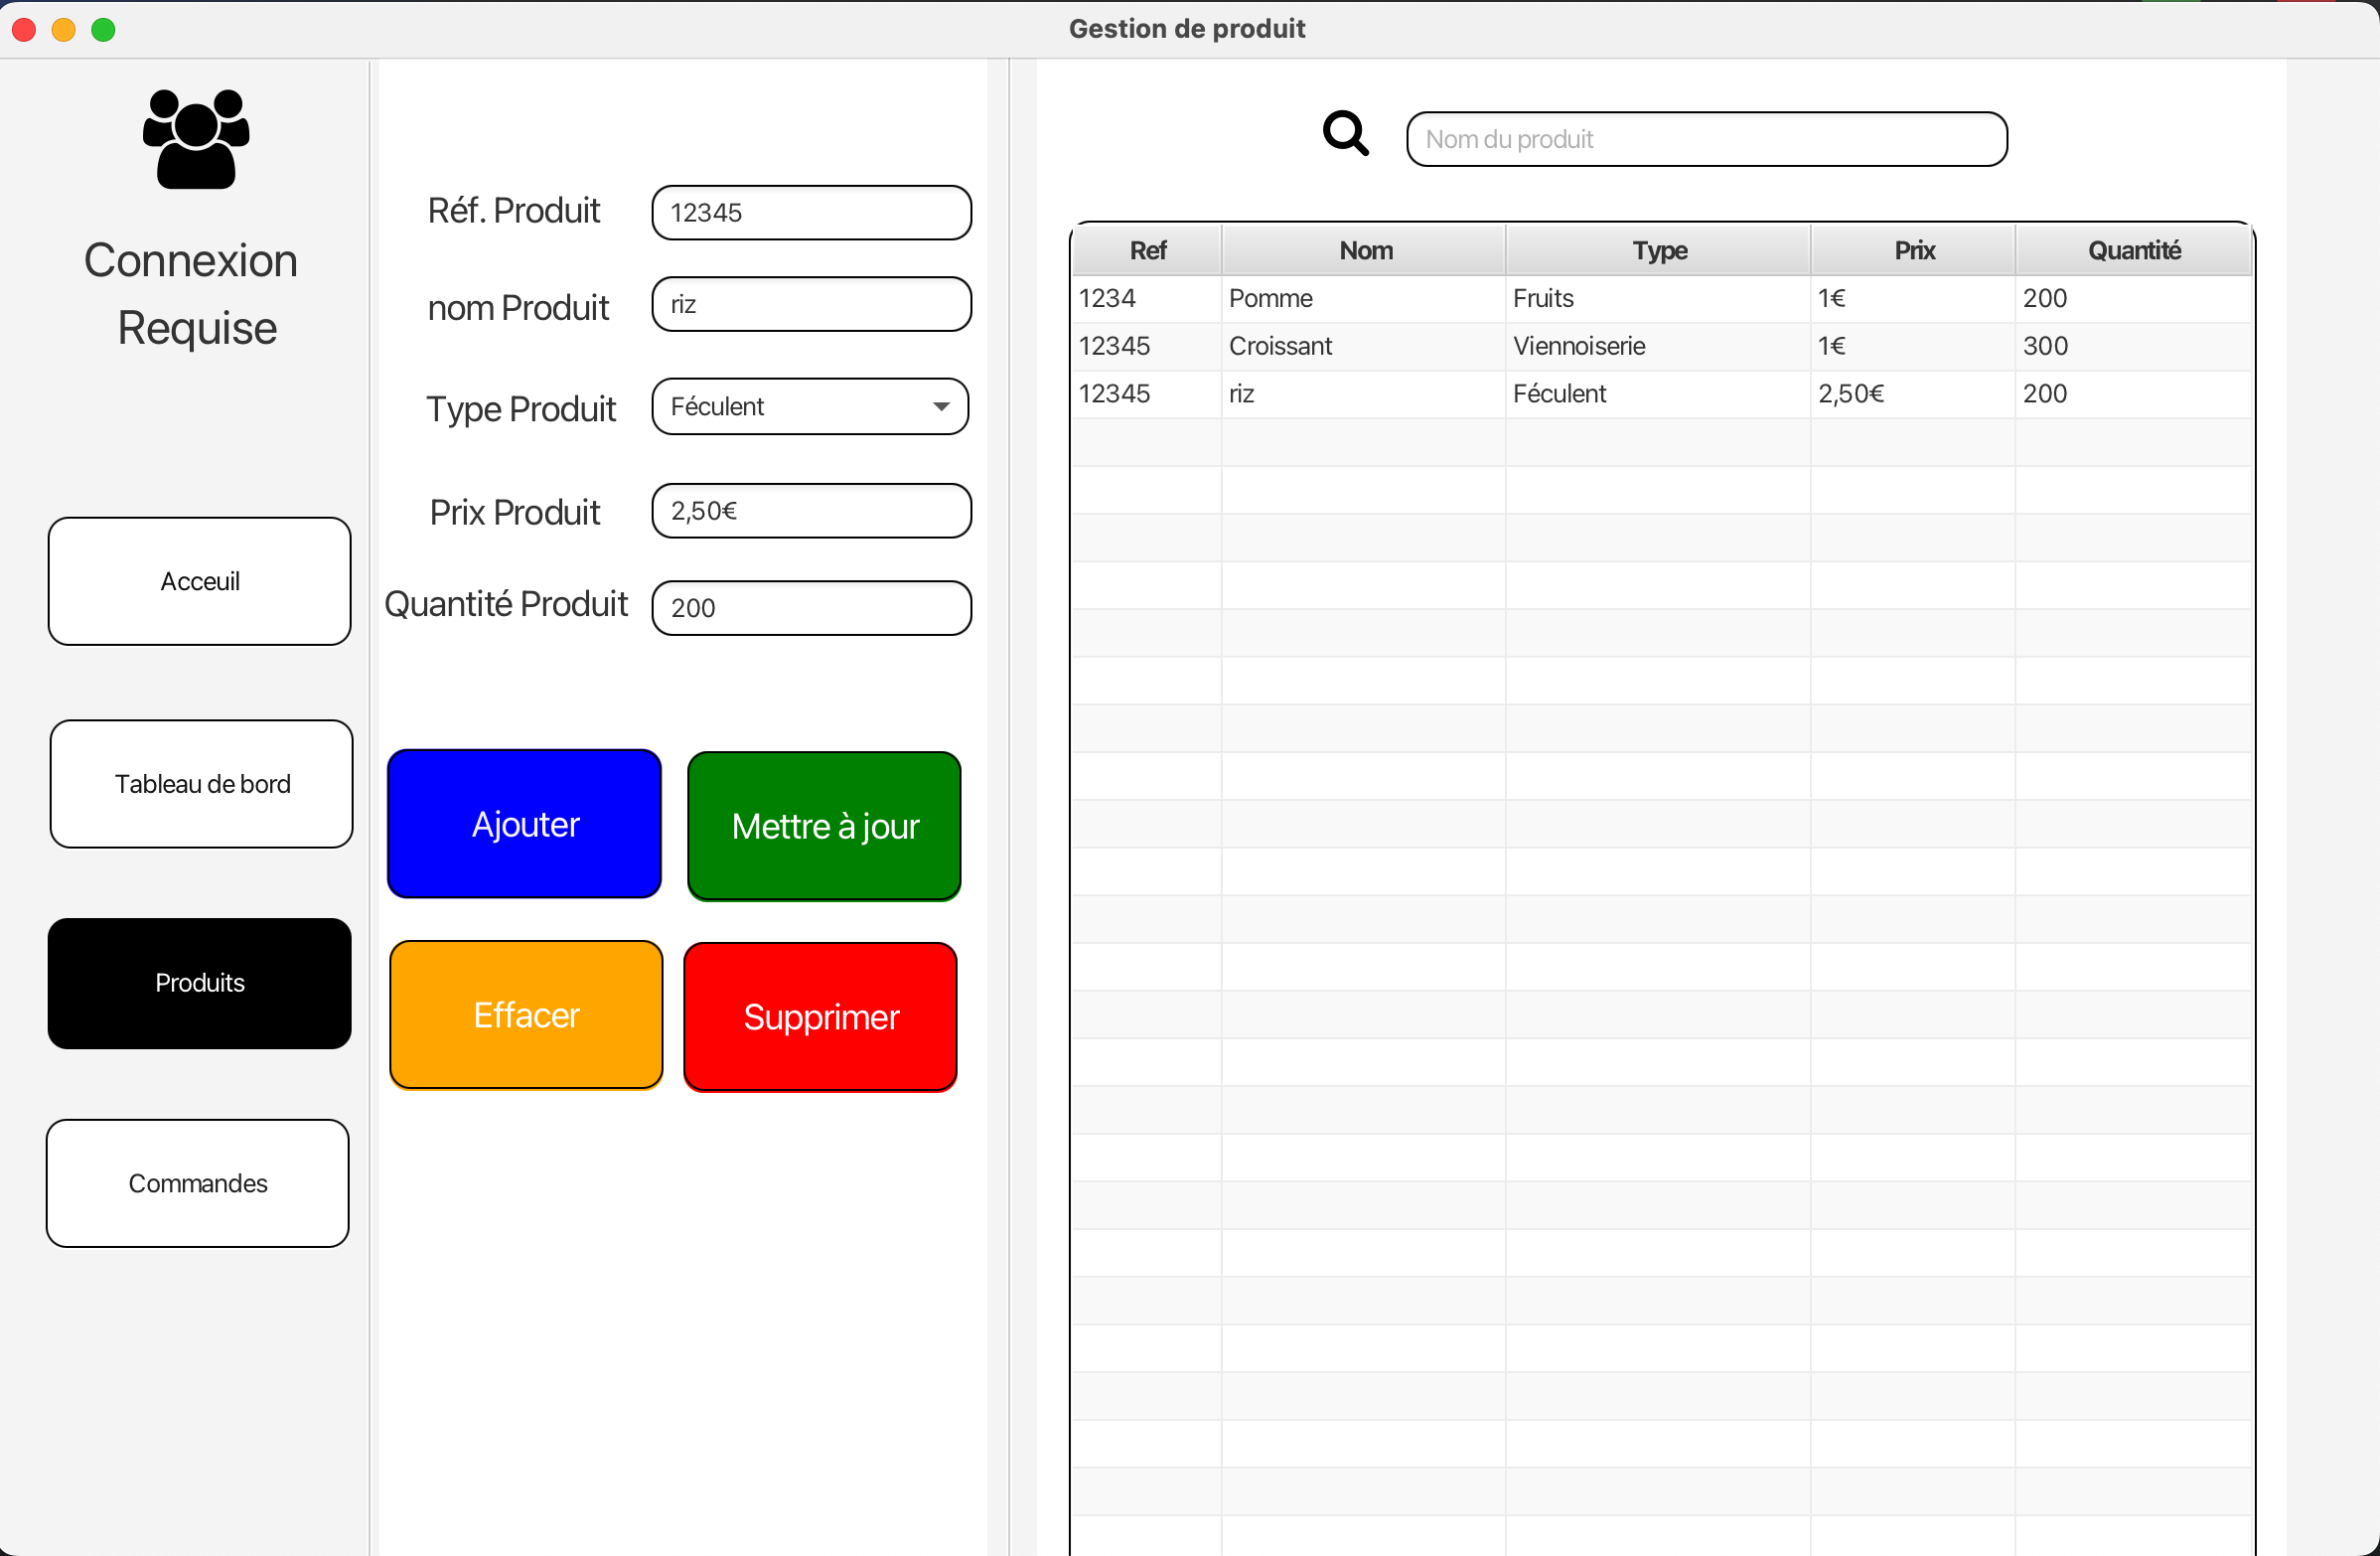Click the 200 quantity in Pomme row
This screenshot has width=2380, height=1556.
tap(2134, 298)
